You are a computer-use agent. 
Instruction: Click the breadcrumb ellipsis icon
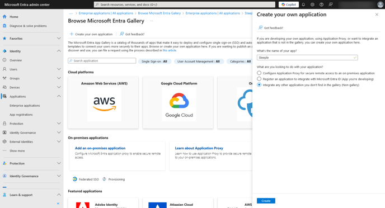(71, 13)
